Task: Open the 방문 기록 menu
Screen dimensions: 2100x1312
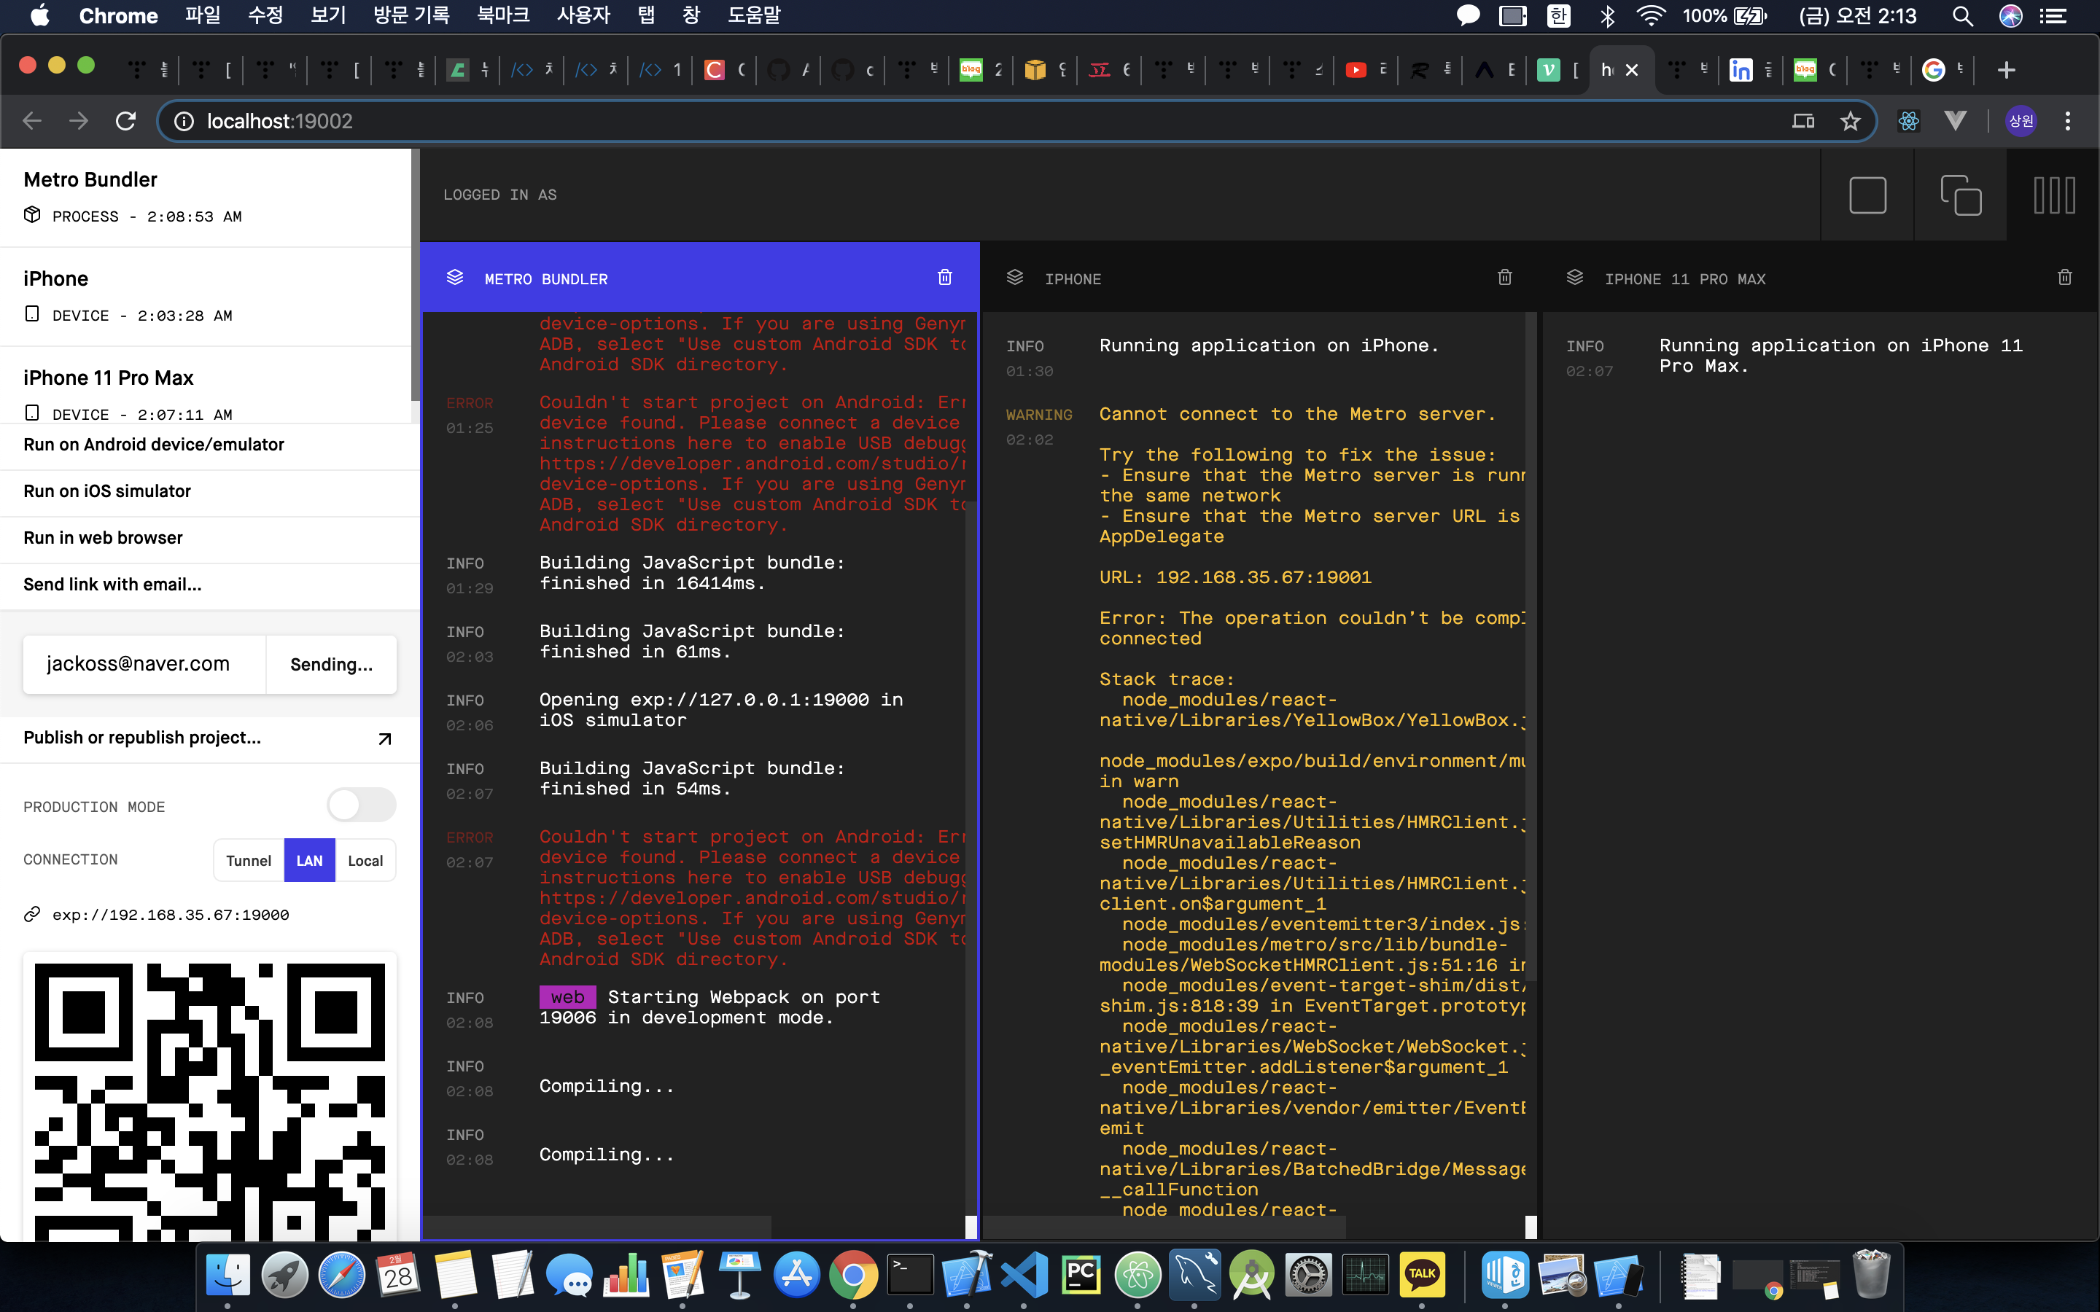Action: pos(411,15)
